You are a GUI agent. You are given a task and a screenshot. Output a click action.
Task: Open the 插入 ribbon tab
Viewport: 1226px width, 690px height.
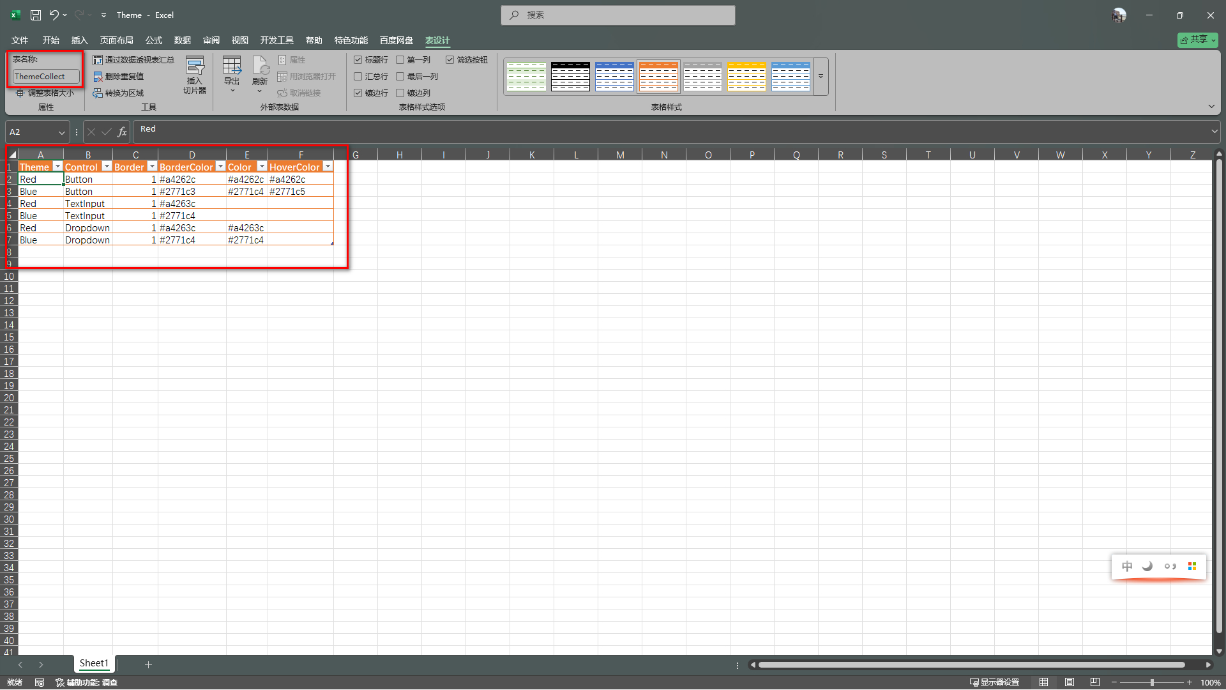[79, 40]
